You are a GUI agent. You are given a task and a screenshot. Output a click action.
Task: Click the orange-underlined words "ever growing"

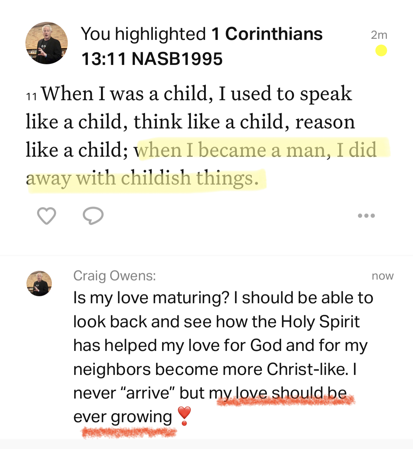[x=122, y=417]
